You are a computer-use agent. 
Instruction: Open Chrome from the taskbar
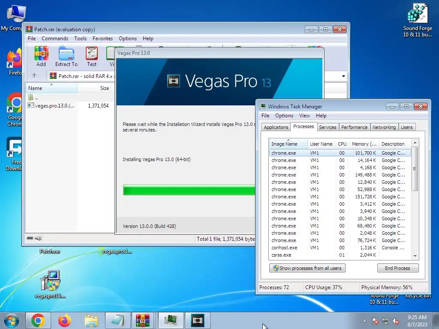coord(38,320)
